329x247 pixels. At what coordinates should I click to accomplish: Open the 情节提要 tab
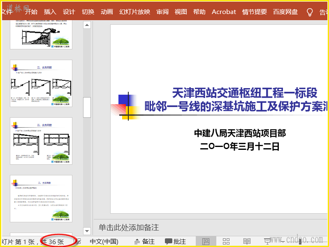tap(255, 12)
